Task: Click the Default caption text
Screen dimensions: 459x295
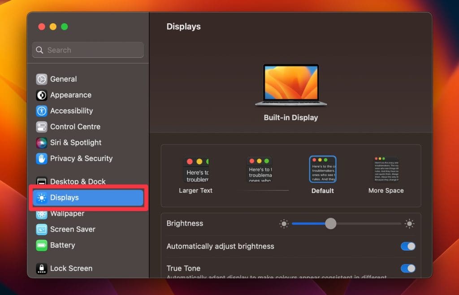Action: (x=323, y=191)
